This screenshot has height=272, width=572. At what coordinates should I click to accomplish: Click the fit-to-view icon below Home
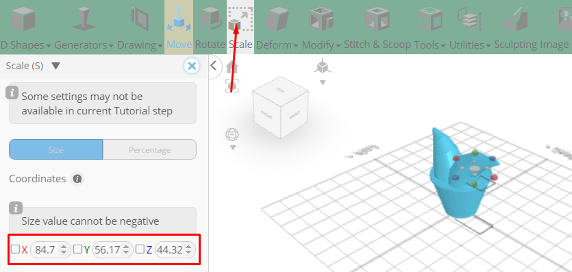pos(232,86)
